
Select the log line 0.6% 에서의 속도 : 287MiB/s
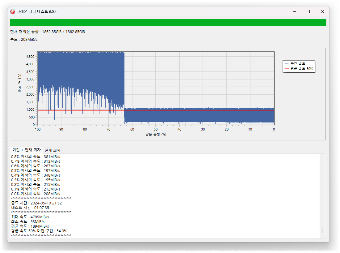tap(36, 166)
